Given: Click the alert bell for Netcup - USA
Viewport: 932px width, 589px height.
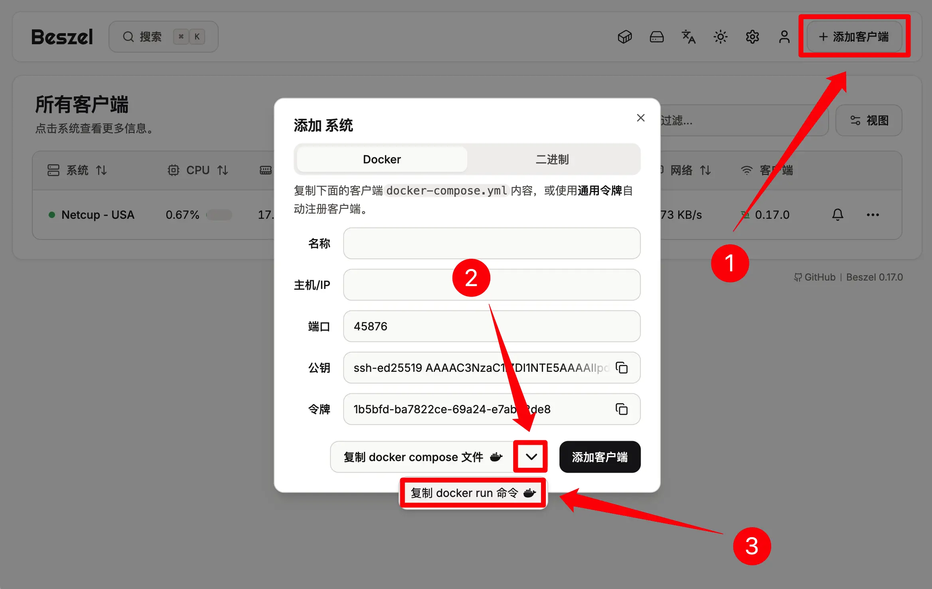Looking at the screenshot, I should tap(837, 215).
